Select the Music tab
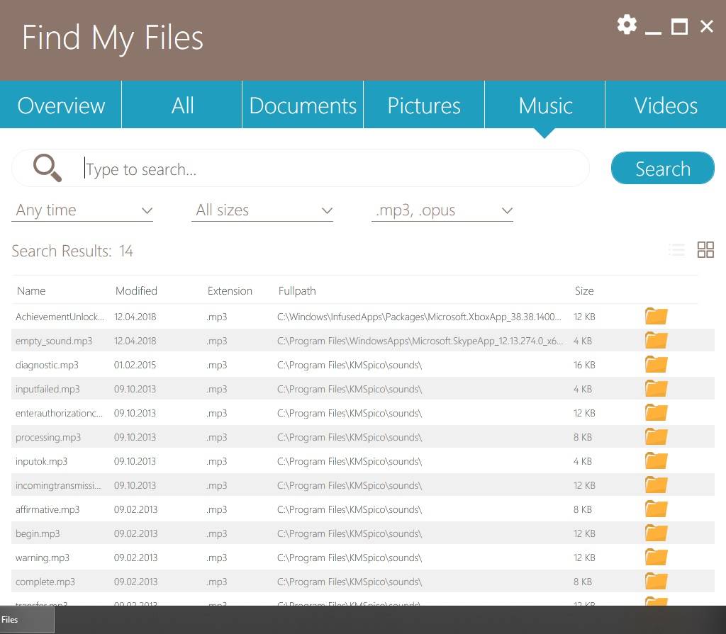The height and width of the screenshot is (634, 726). (545, 105)
